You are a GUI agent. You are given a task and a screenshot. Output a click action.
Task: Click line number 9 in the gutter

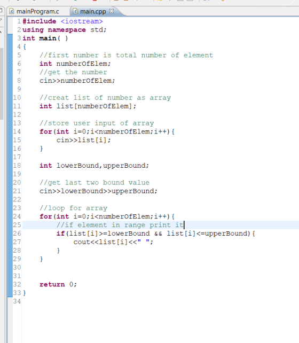tap(19, 89)
